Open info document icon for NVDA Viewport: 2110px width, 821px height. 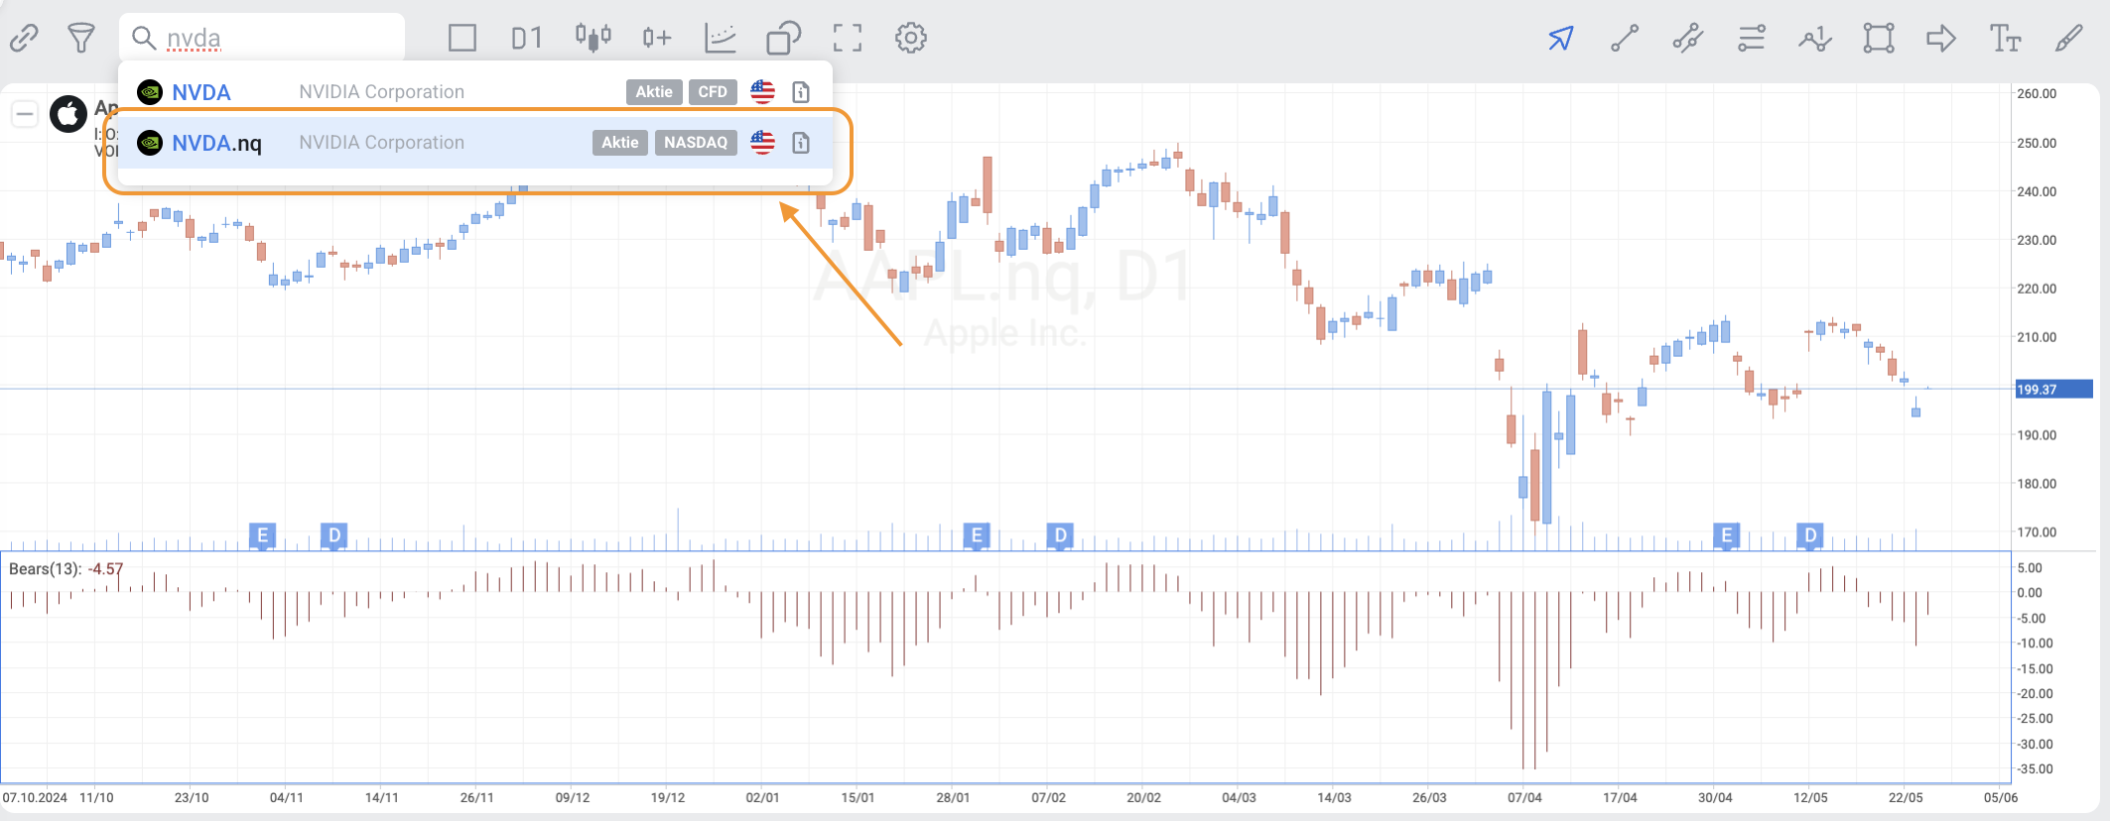coord(801,92)
